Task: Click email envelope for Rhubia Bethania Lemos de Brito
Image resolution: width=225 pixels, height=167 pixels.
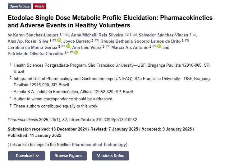Action: pos(187,41)
